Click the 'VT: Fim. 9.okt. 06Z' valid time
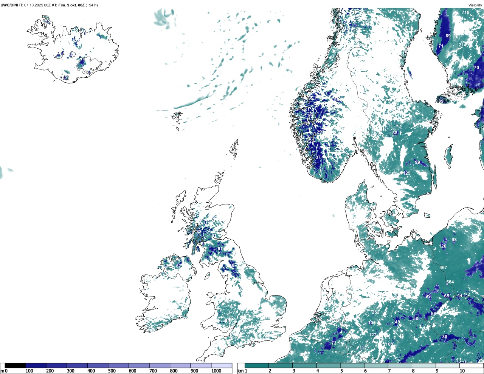484x374 pixels. [x=68, y=5]
